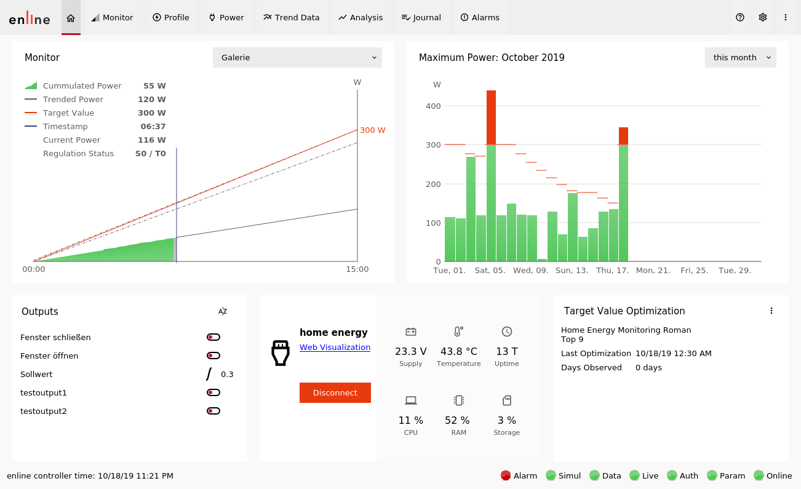Open the help question mark icon
801x489 pixels.
(740, 18)
